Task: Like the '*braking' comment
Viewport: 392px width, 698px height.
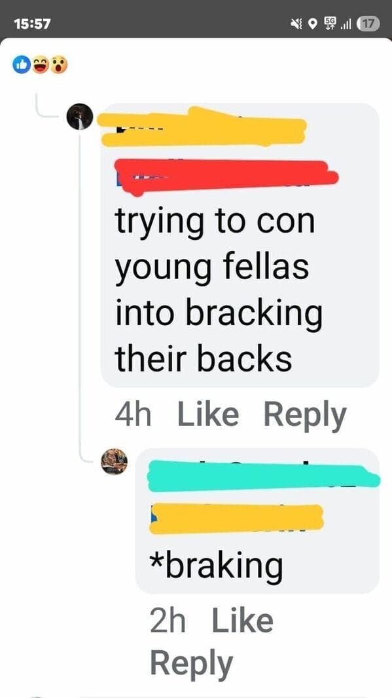Action: [x=242, y=621]
